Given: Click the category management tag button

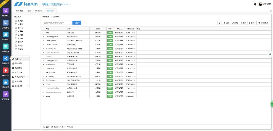Looking at the screenshot, I should click(263, 23).
